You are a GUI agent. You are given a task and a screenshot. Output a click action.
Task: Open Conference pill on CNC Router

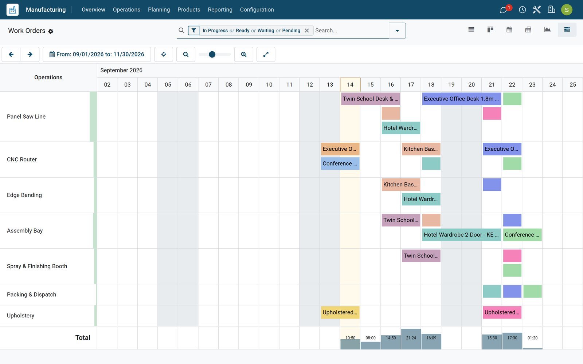340,163
